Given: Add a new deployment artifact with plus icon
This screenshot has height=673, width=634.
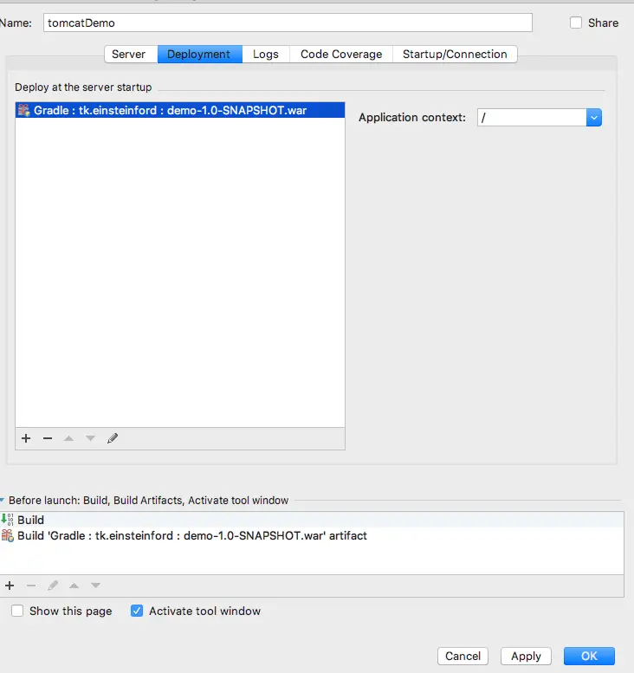Looking at the screenshot, I should (x=26, y=438).
